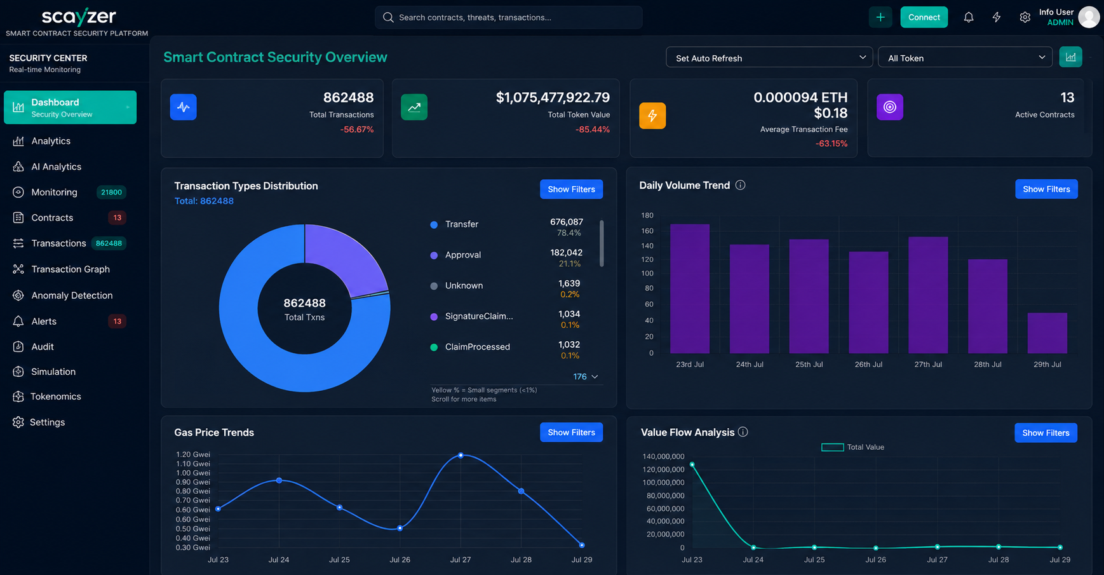Image resolution: width=1104 pixels, height=575 pixels.
Task: Show filters for Gas Price Trends
Action: tap(571, 432)
